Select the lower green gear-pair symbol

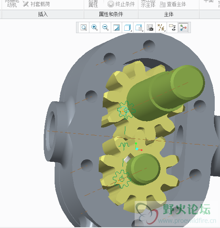click(x=122, y=179)
